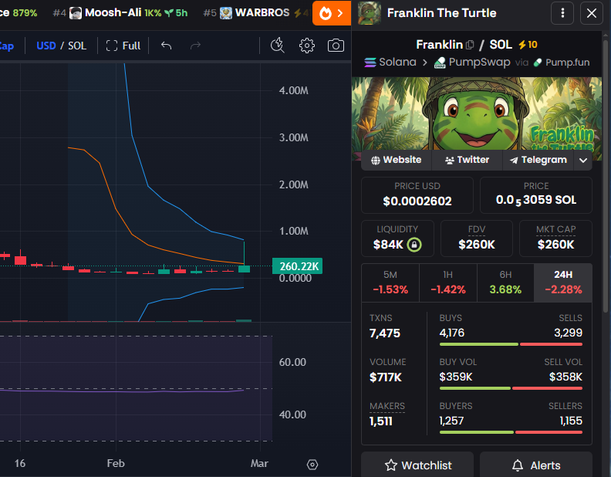Click the FDV $260K box
611x477 pixels.
[x=477, y=238]
